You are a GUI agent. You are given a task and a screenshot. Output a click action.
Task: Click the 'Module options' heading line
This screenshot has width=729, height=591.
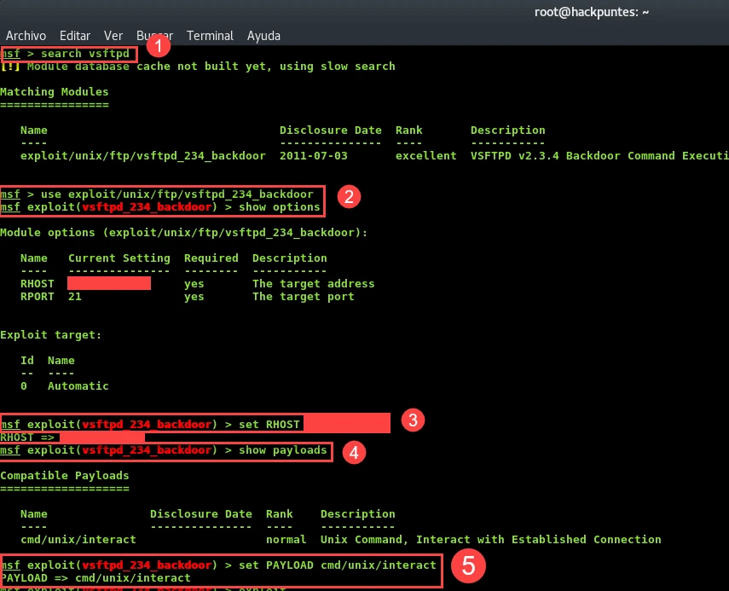[x=183, y=233]
